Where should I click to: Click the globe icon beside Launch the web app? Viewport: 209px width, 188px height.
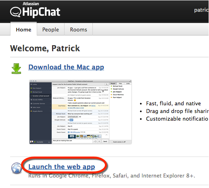pos(17,168)
